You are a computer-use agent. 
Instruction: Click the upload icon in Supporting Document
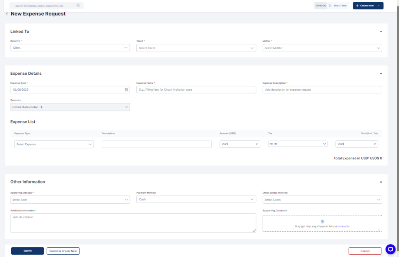click(x=322, y=222)
